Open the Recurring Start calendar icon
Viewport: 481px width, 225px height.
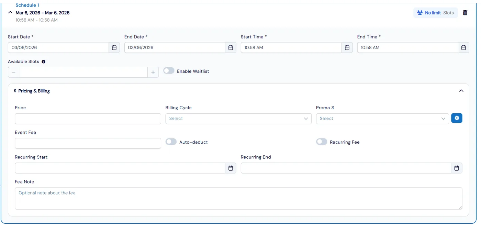[231, 168]
